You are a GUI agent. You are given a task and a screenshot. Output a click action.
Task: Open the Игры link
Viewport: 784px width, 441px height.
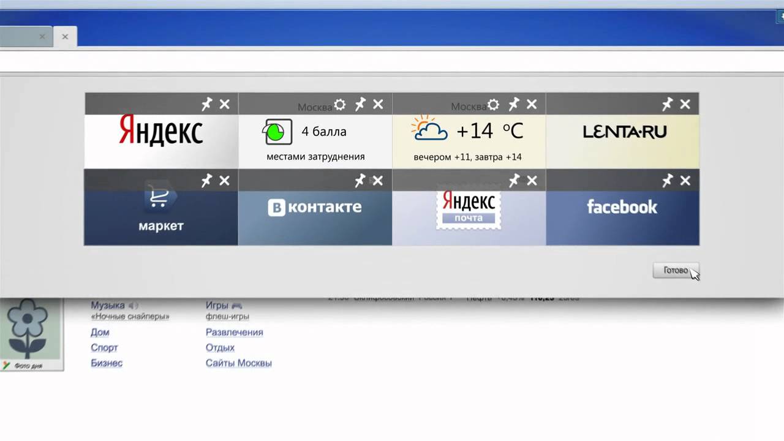pos(217,305)
